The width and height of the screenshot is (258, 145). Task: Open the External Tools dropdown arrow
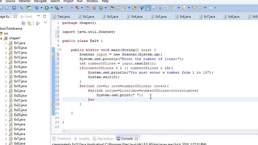point(82,8)
